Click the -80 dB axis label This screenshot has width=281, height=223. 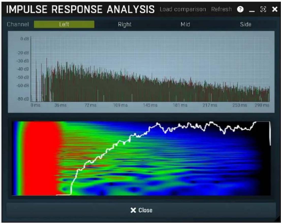(x=23, y=99)
